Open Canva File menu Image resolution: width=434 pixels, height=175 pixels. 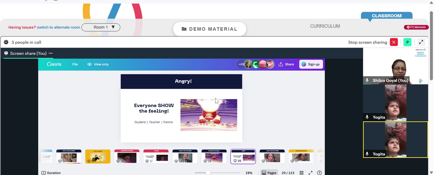75,64
